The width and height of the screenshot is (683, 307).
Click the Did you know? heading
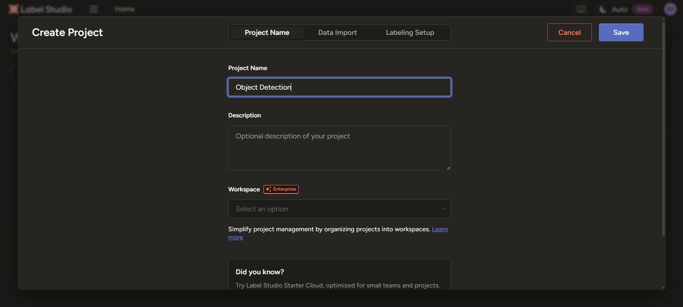click(x=260, y=272)
